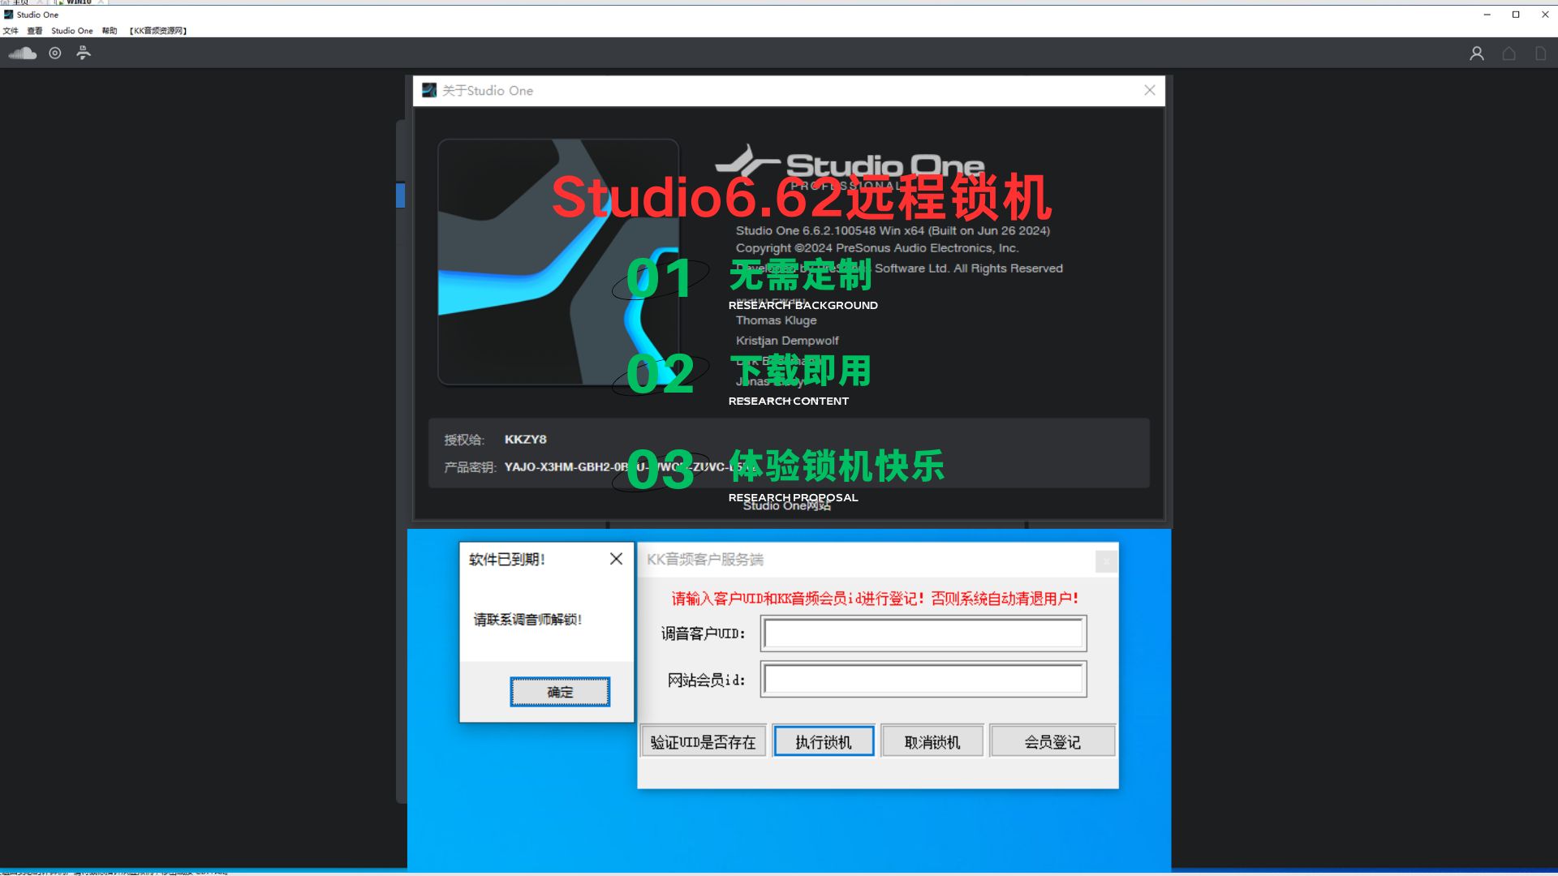Open the 帮助 menu
1558x876 pixels.
coord(110,31)
